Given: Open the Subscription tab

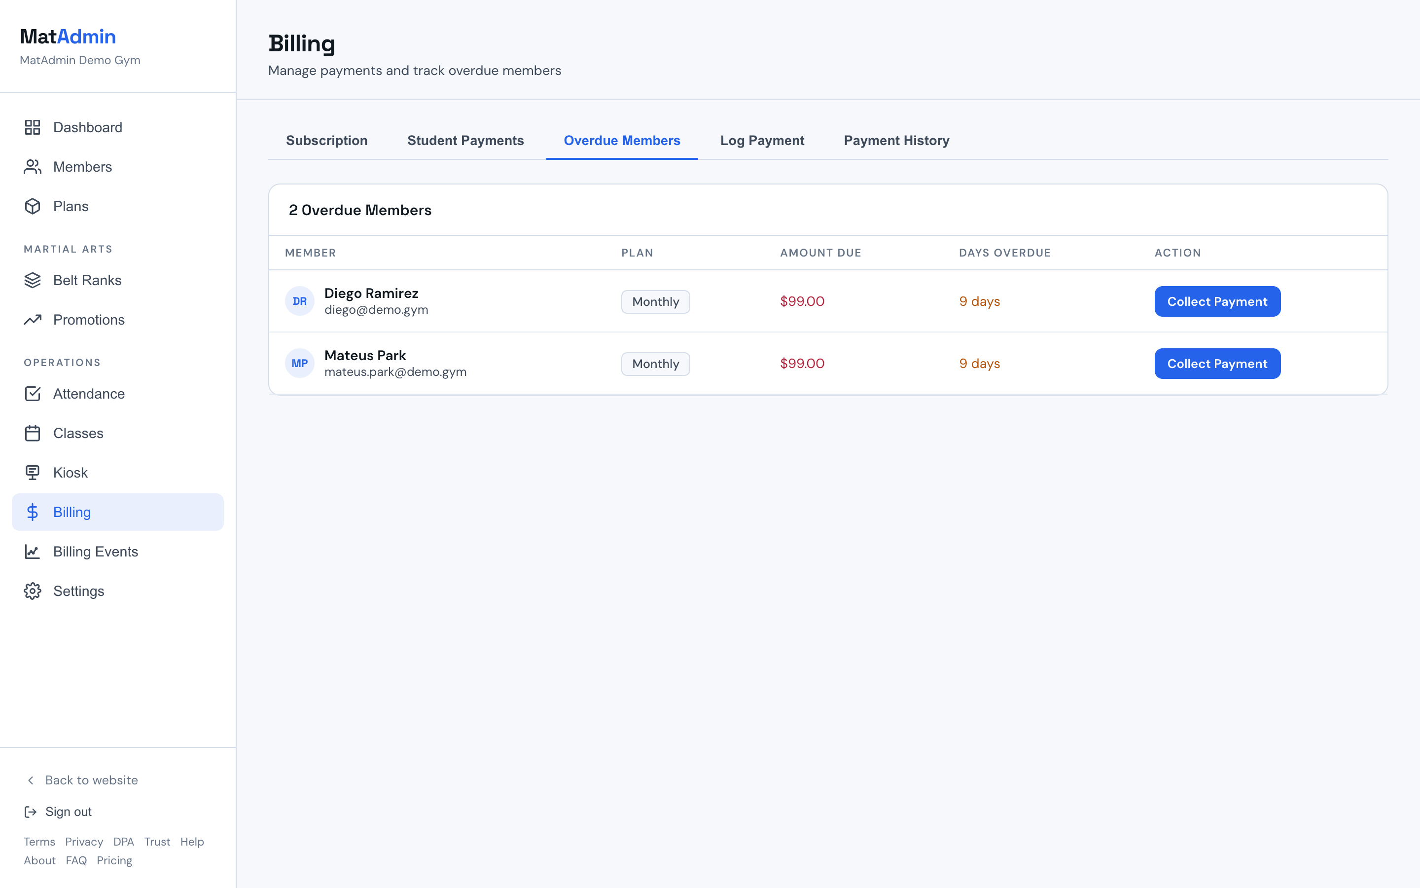Looking at the screenshot, I should [x=327, y=141].
